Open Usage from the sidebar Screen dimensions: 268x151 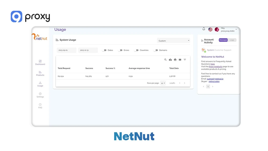coord(40,84)
